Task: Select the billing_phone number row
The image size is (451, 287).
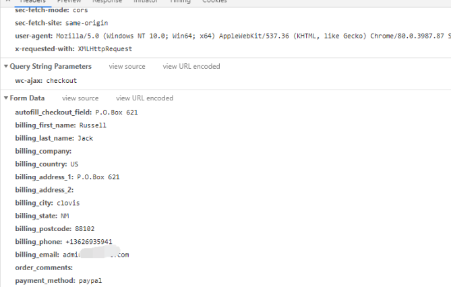Action: [63, 241]
